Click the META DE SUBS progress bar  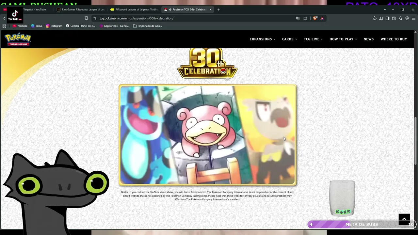pyautogui.click(x=362, y=224)
